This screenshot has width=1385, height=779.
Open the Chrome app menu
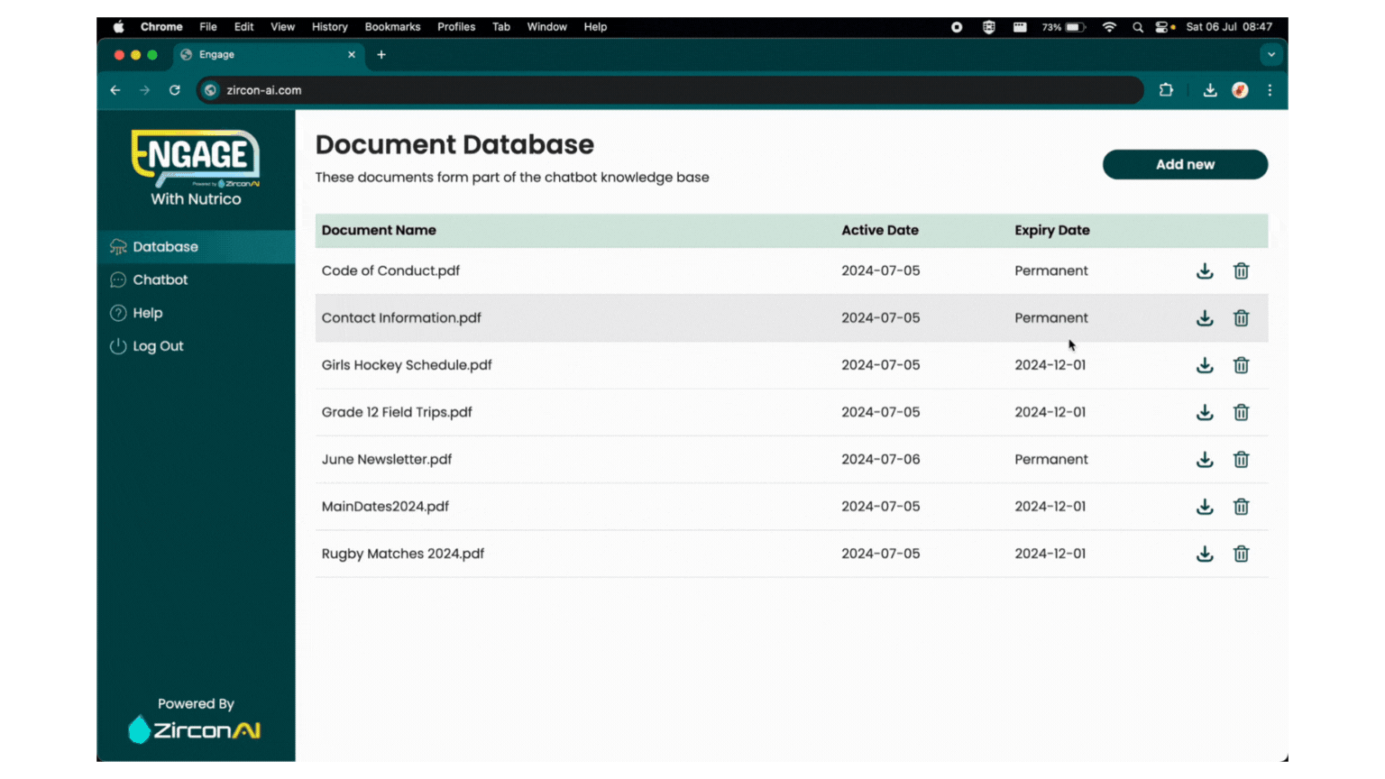tap(161, 27)
